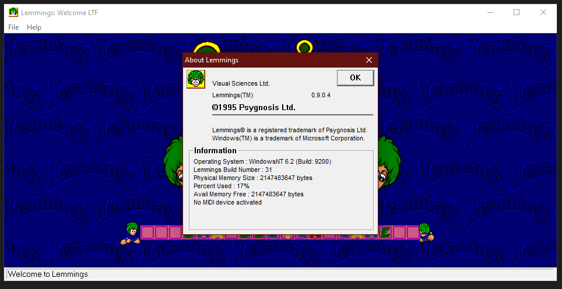Screen dimensions: 562x289
Task: Click the pink banner block next to left lemming
Action: (x=147, y=232)
